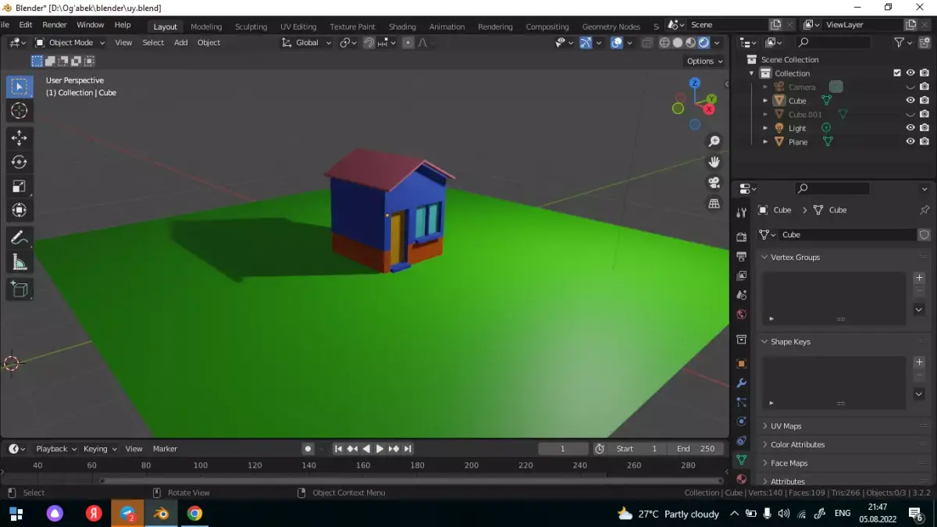The width and height of the screenshot is (937, 527).
Task: Select the Measure ruler tool
Action: [x=20, y=262]
